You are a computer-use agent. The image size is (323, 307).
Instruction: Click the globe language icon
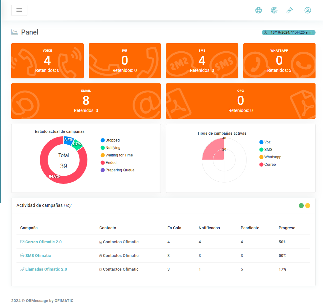259,10
